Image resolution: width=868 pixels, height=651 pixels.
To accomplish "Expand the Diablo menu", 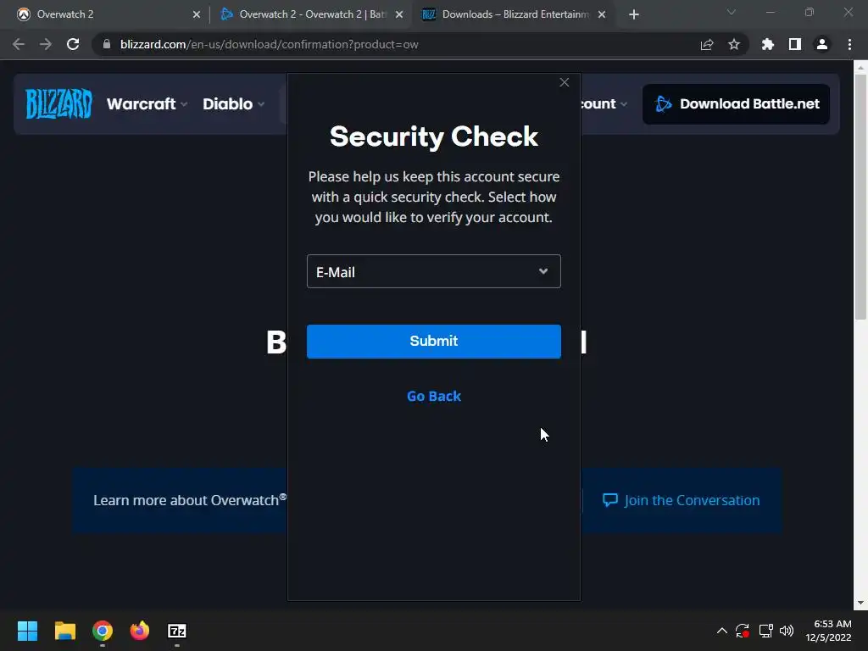I will point(234,104).
